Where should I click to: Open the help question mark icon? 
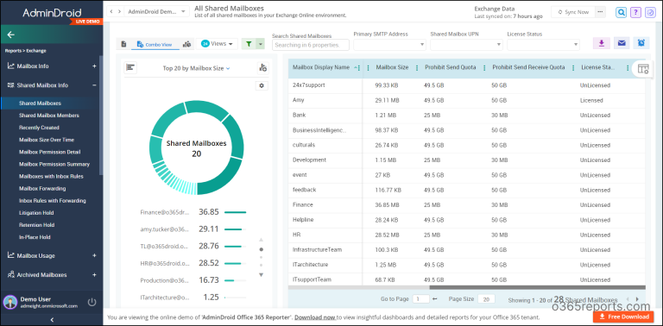[x=635, y=12]
